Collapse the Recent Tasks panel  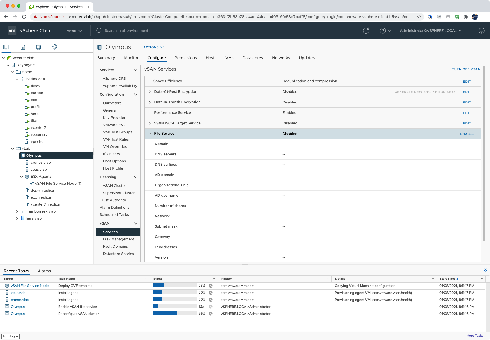click(485, 270)
